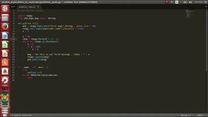Click the 'while not rospy.is_shutdown():' line
The image size is (208, 117).
coord(41,42)
